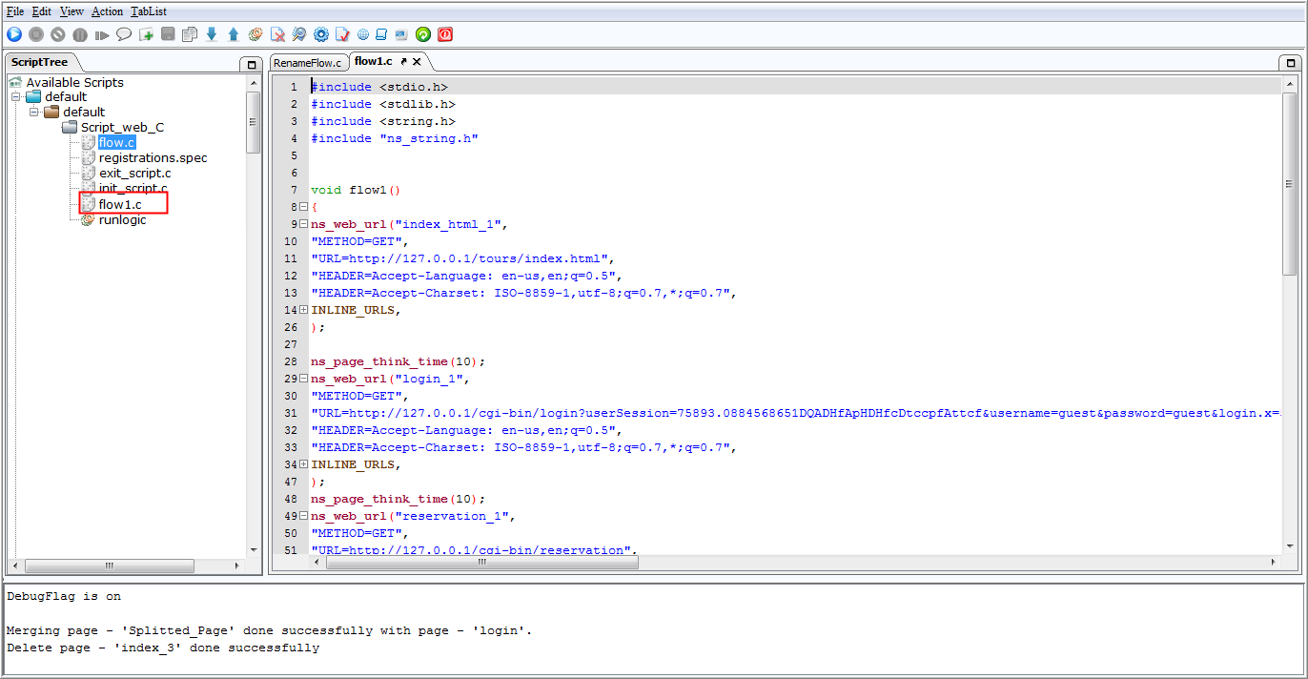Click the blue gear settings icon

click(x=321, y=34)
